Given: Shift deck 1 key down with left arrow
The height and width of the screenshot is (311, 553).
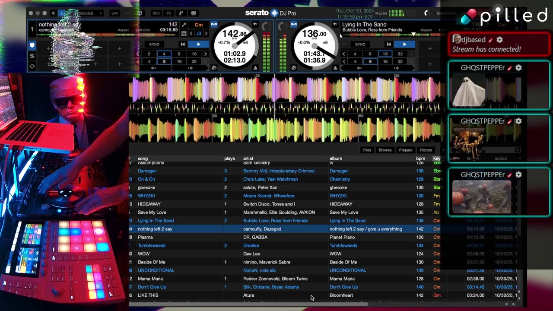Looking at the screenshot, I should [x=191, y=34].
